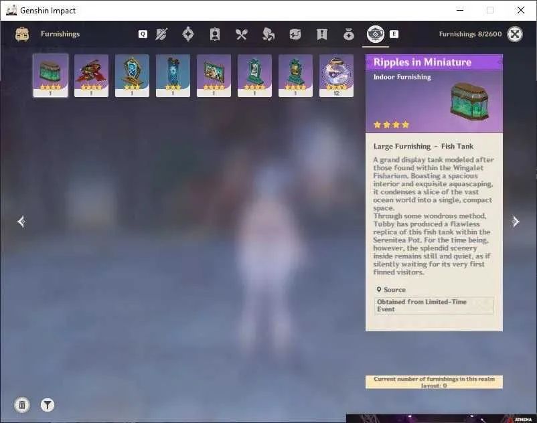Click the 'Ripples in Miniature' item title
The image size is (537, 423).
point(423,62)
